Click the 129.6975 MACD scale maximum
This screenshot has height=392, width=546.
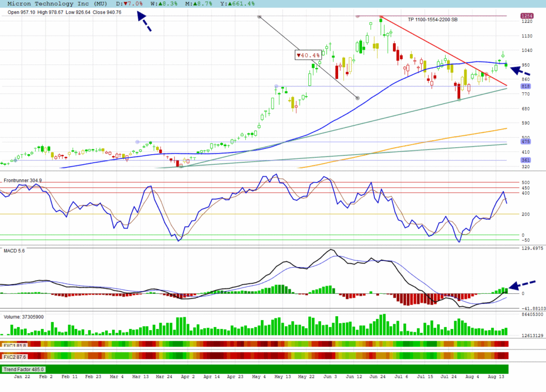pyautogui.click(x=533, y=248)
